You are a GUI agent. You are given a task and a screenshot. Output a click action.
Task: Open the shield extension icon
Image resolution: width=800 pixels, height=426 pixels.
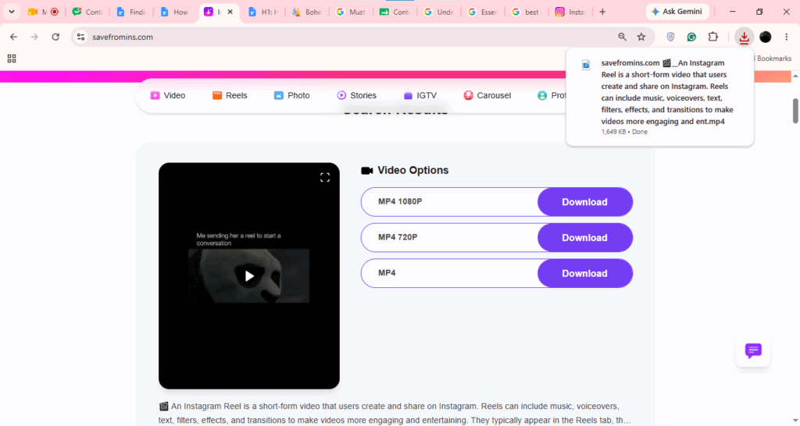(x=670, y=37)
